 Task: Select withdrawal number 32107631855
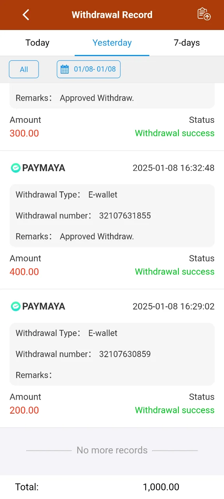pos(125,216)
